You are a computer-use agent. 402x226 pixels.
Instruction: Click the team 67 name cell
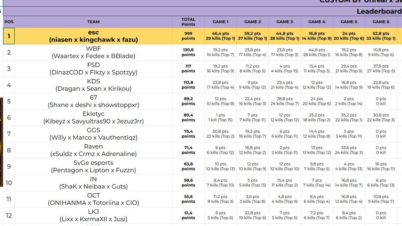click(93, 101)
